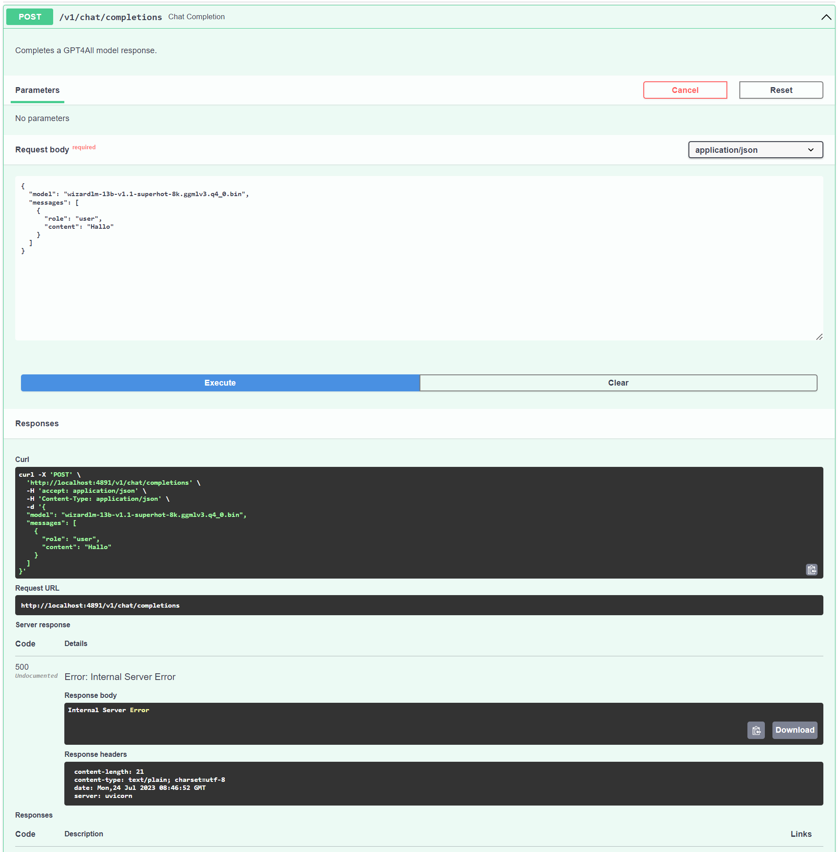Select the Internal Server Error response text
Image resolution: width=839 pixels, height=852 pixels.
point(109,710)
